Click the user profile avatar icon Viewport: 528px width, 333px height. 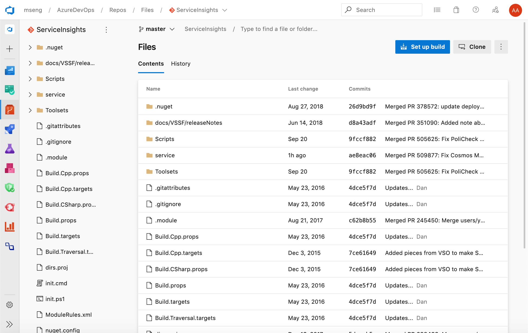coord(515,10)
